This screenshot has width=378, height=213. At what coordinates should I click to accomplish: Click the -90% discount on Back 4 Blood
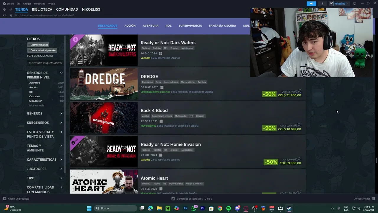(x=269, y=128)
